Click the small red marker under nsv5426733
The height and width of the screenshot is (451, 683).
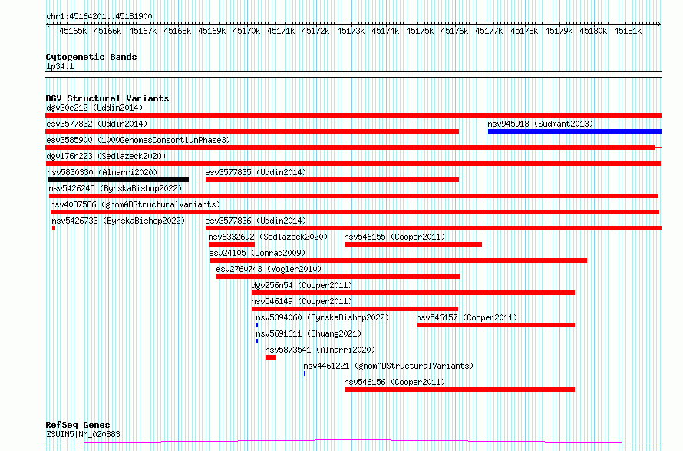pyautogui.click(x=54, y=228)
